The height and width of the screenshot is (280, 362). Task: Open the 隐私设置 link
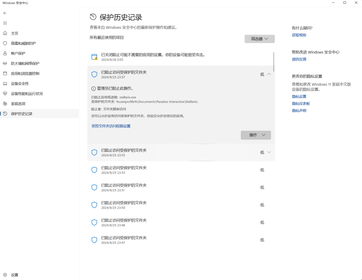coord(299,96)
